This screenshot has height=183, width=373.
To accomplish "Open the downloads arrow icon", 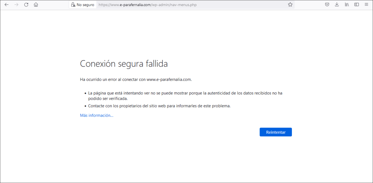I will point(337,5).
